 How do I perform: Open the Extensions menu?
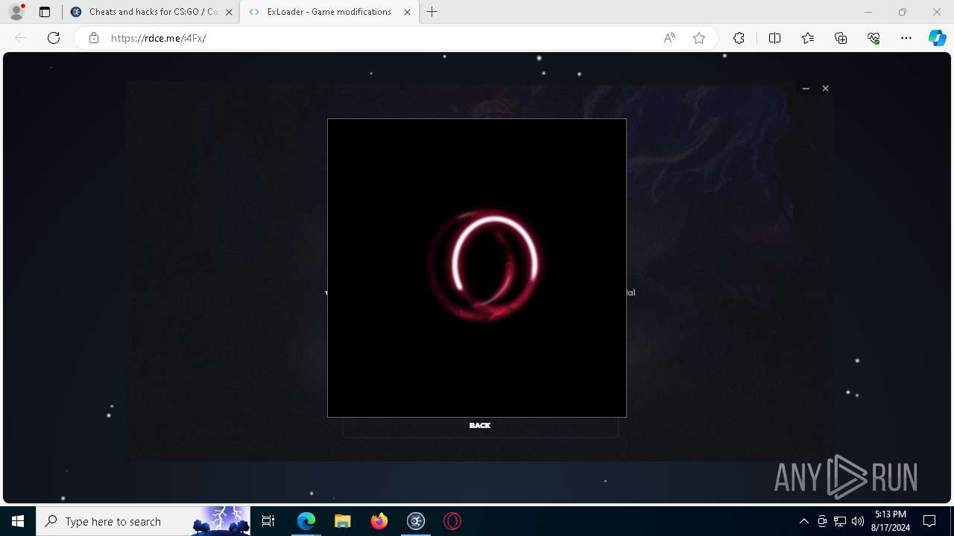click(x=739, y=38)
